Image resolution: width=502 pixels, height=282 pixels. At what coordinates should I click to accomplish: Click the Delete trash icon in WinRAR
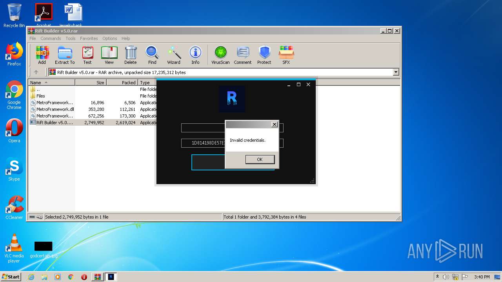tap(131, 55)
